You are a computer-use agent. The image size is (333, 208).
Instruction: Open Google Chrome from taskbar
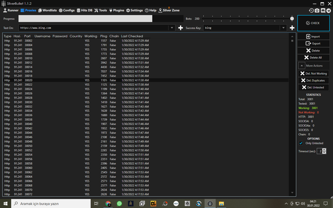pyautogui.click(x=108, y=203)
